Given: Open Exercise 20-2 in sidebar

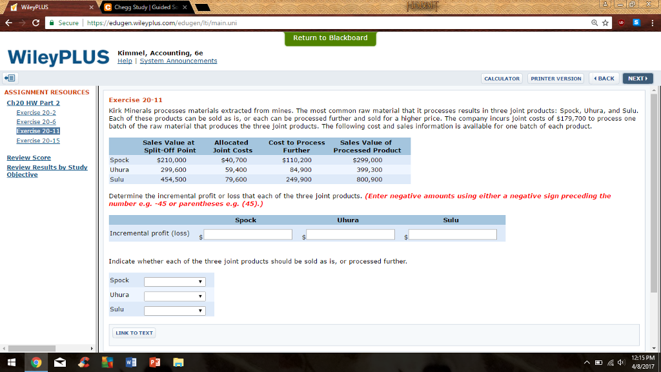Looking at the screenshot, I should (x=36, y=112).
